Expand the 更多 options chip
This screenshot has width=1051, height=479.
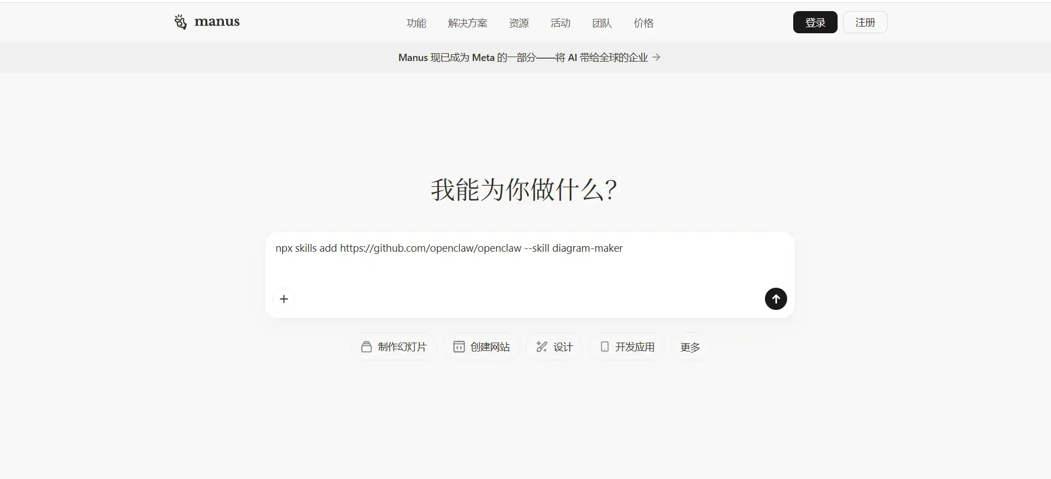tap(690, 347)
